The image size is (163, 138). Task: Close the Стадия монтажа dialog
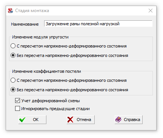(151, 11)
